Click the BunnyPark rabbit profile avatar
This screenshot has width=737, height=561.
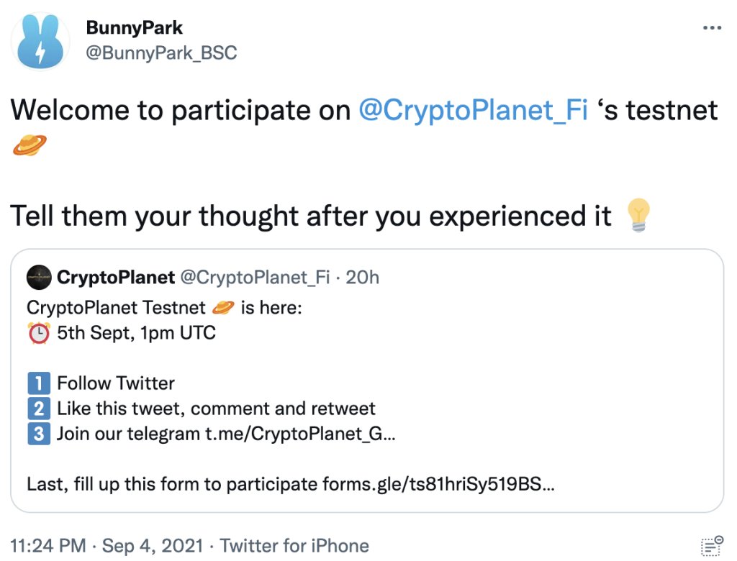[x=41, y=42]
